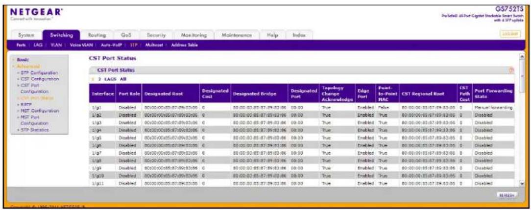This screenshot has height=210, width=531.
Task: Open the Address Table submenu
Action: (x=184, y=45)
